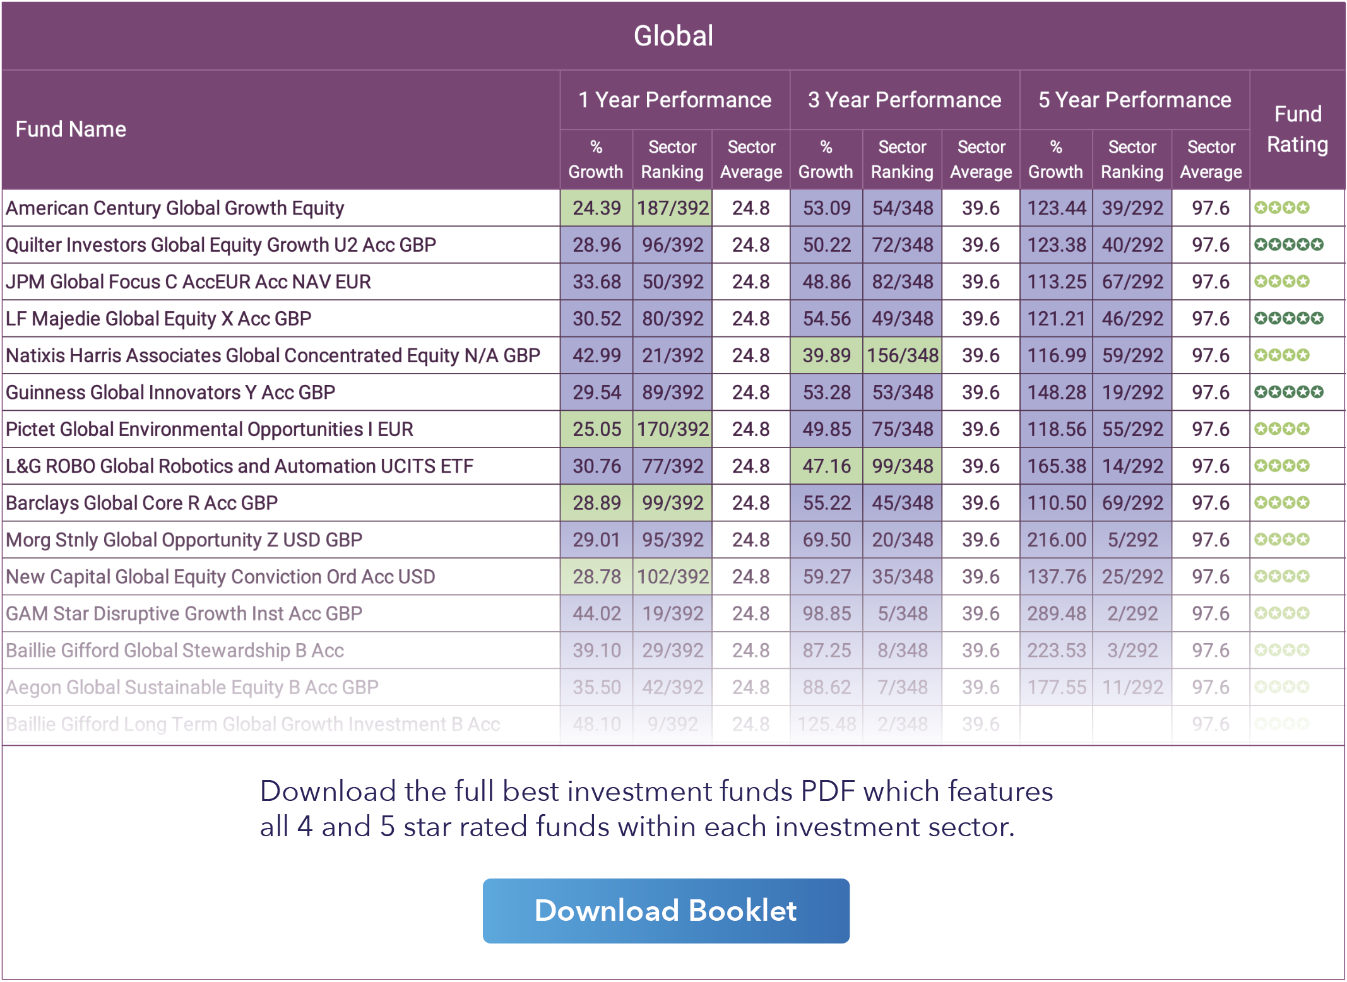This screenshot has height=982, width=1347.
Task: Open the GAM Star Disruptive Growth fund row
Action: click(x=184, y=613)
